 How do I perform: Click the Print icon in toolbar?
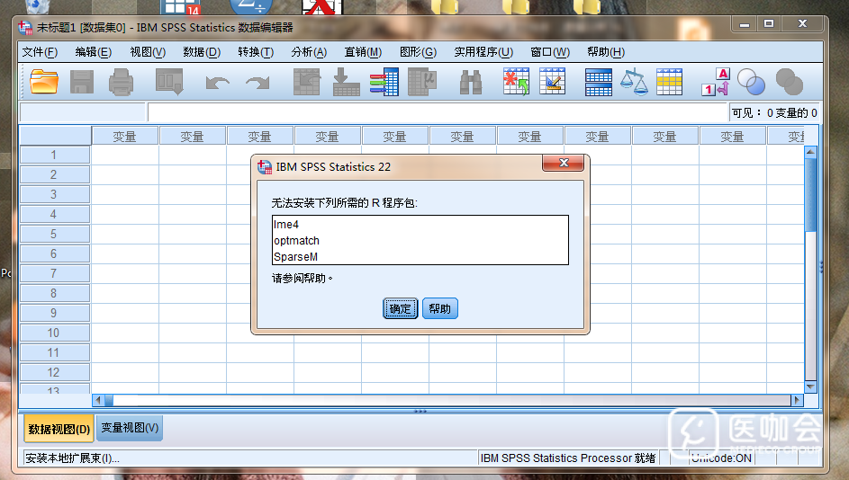coord(122,83)
